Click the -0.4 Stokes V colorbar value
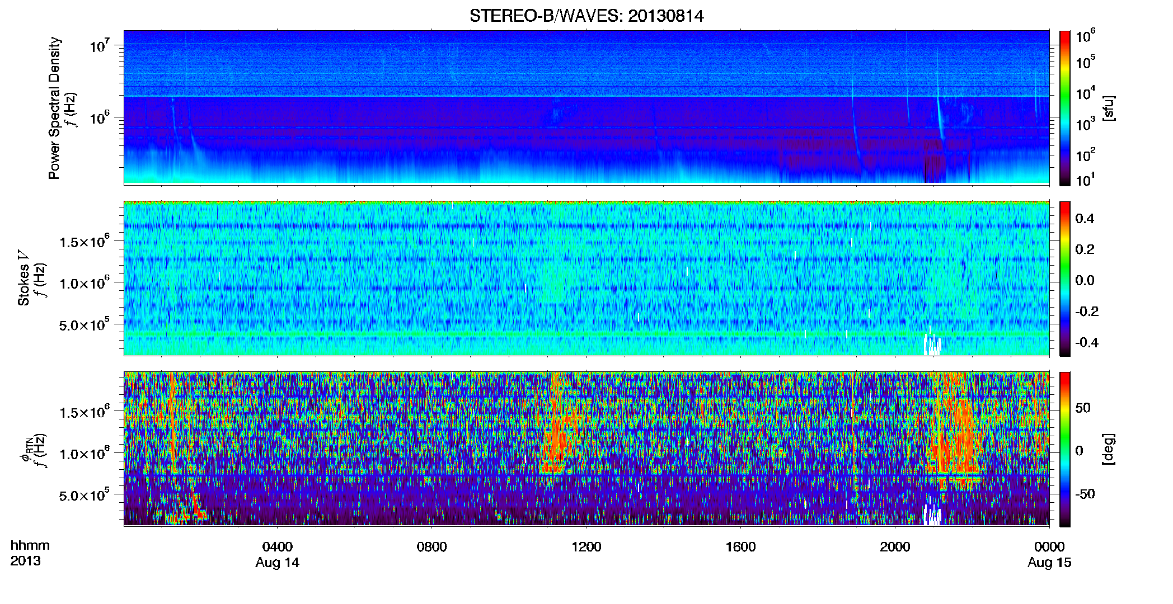The image size is (1173, 604). coord(1086,342)
